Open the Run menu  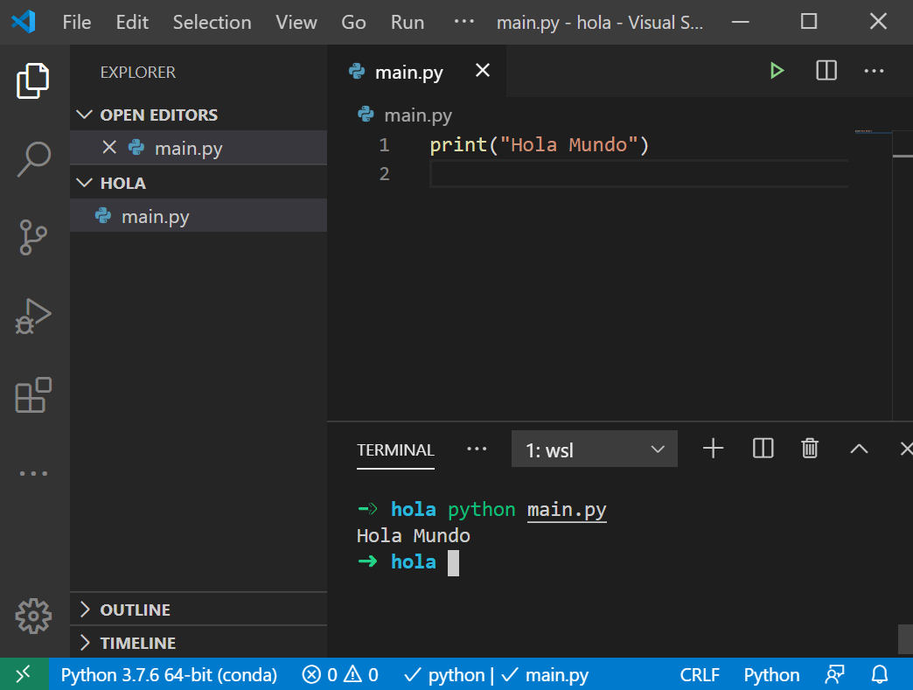pyautogui.click(x=408, y=22)
